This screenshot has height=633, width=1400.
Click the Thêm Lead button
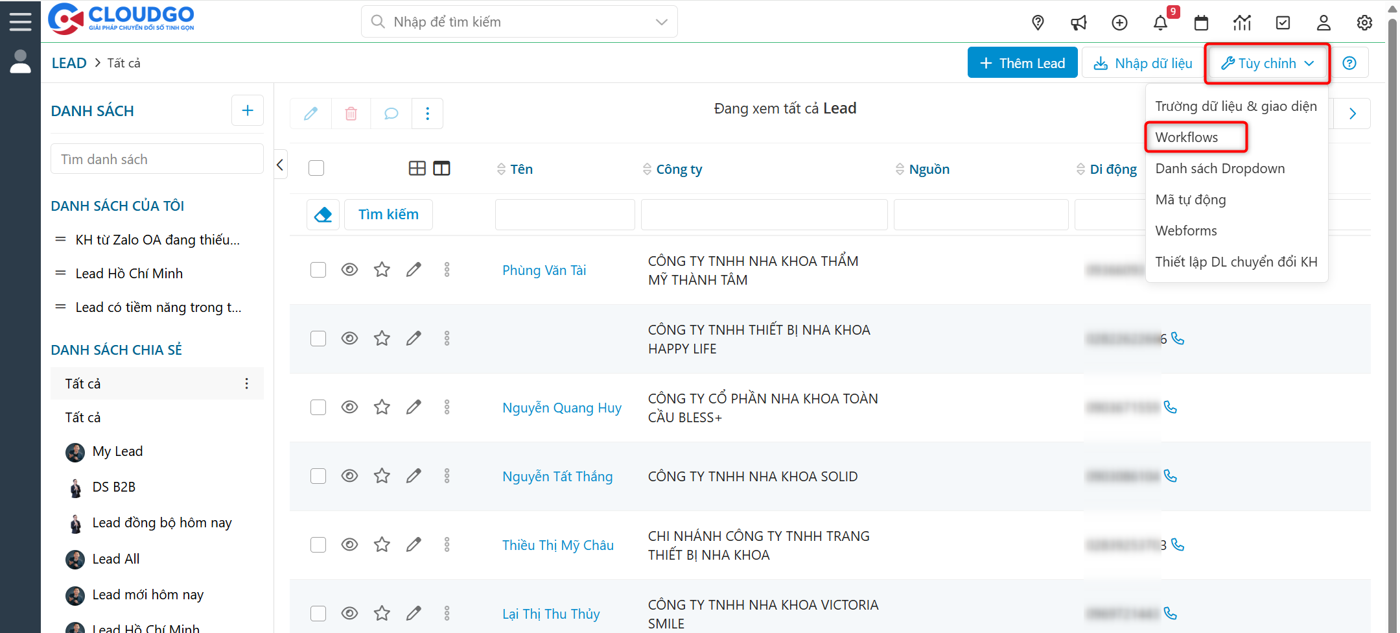pyautogui.click(x=1022, y=63)
